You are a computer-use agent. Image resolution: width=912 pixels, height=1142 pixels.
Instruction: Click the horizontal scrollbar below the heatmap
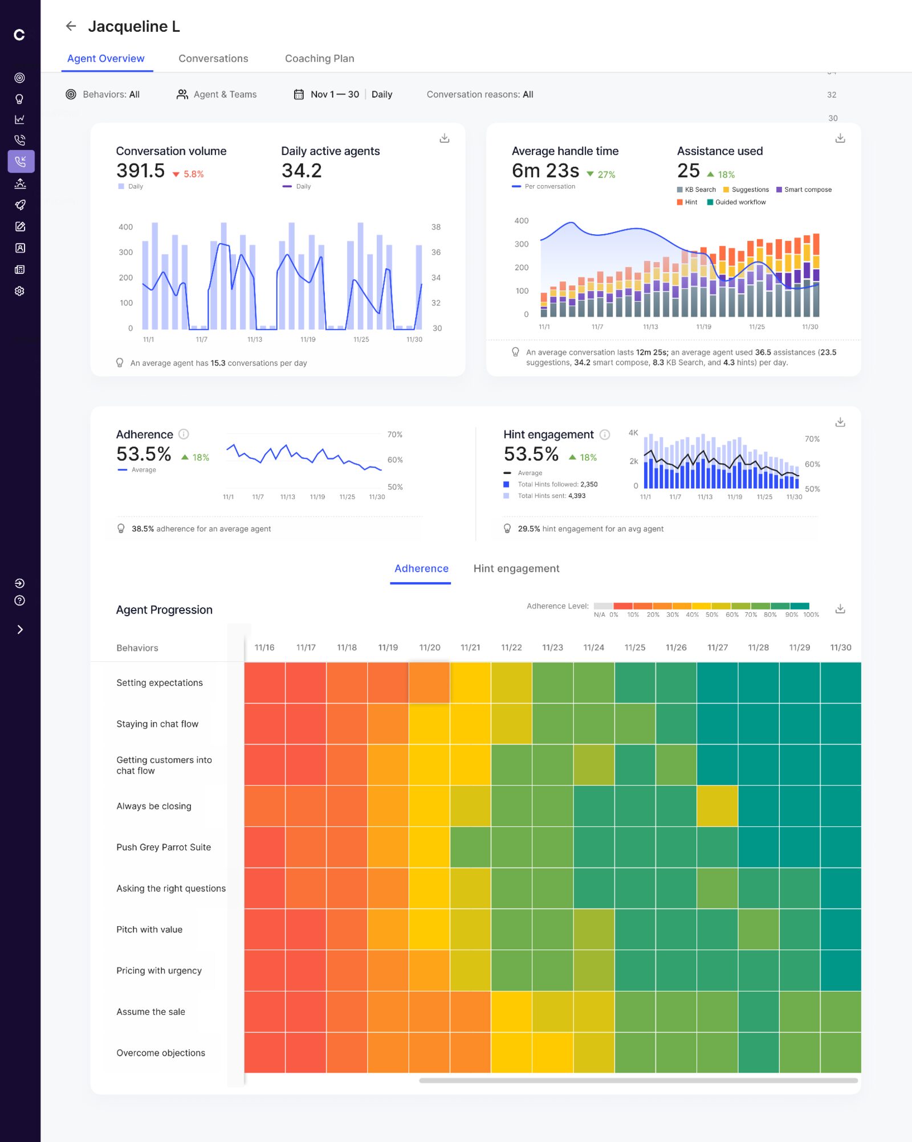(x=638, y=1080)
